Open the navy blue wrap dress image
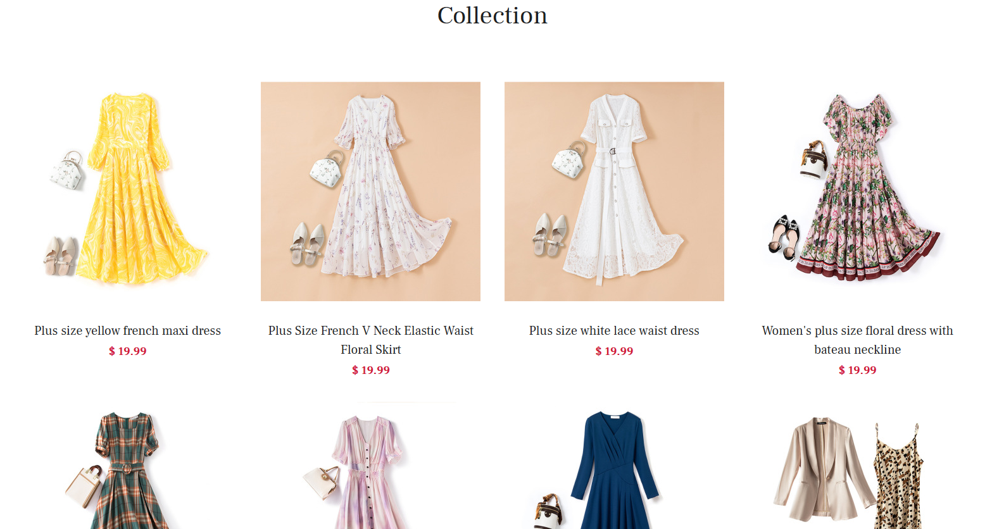This screenshot has width=992, height=529. click(x=614, y=465)
